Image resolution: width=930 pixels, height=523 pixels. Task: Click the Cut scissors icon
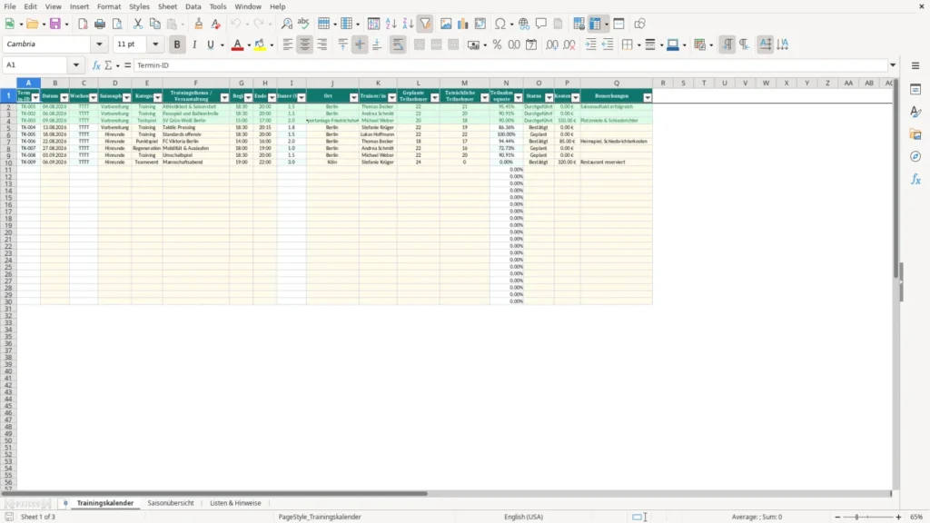138,24
